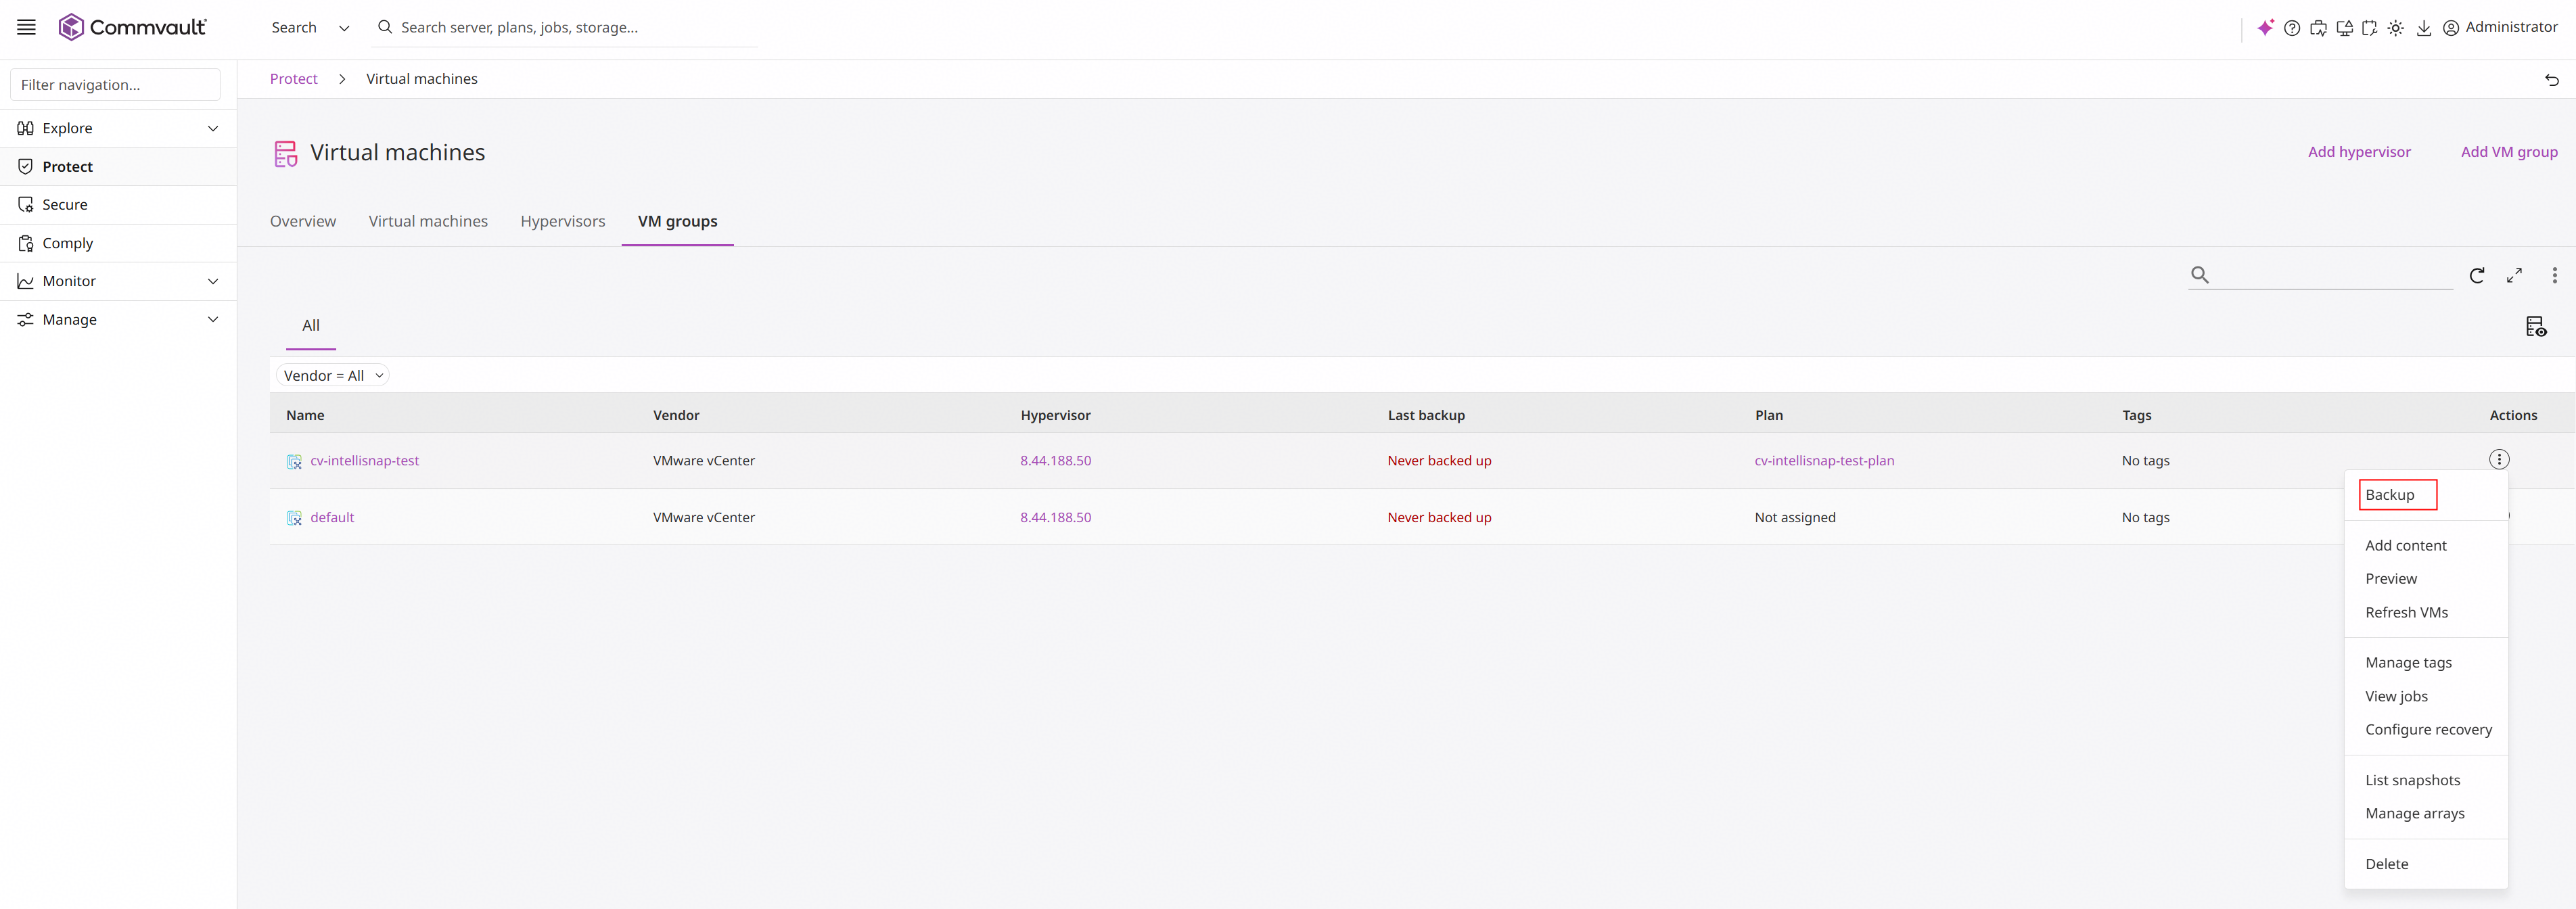
Task: Switch to the Virtual machines tab
Action: click(x=428, y=221)
